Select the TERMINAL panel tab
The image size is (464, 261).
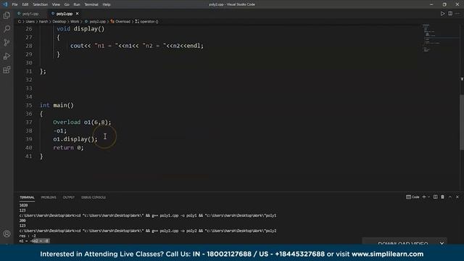(27, 197)
